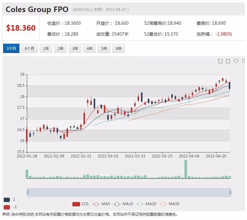Click the 52周最高价:18.940 value

tap(163, 23)
